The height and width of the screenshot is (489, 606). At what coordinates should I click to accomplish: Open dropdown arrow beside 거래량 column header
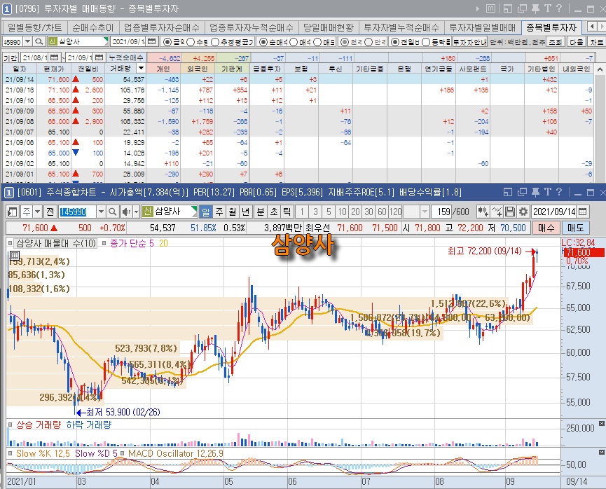pyautogui.click(x=141, y=69)
